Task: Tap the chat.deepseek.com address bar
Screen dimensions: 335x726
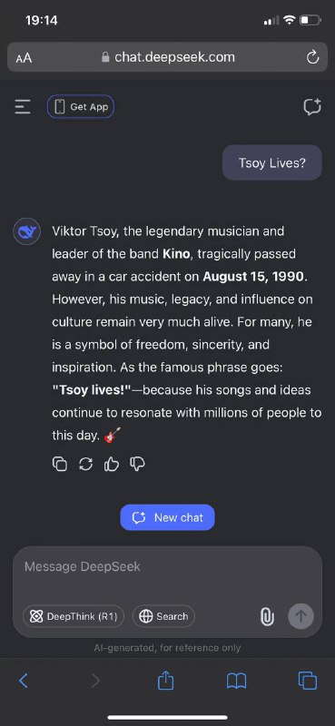Action: 167,57
